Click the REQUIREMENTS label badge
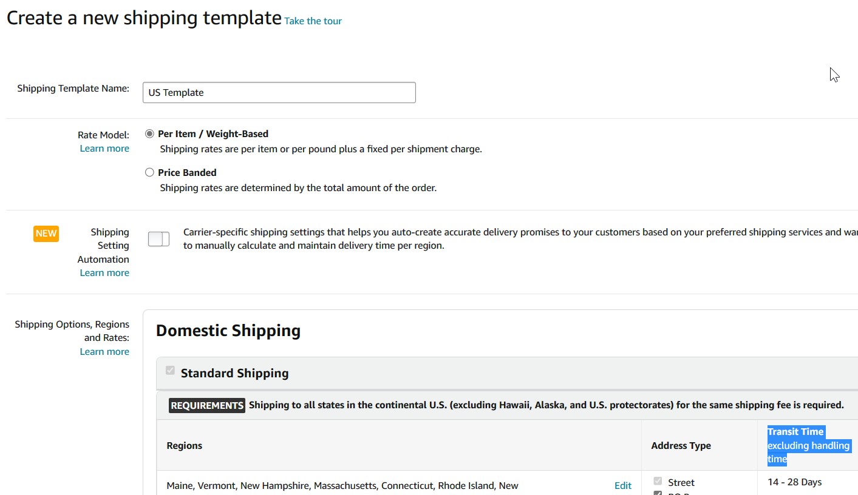This screenshot has width=858, height=495. click(x=207, y=405)
